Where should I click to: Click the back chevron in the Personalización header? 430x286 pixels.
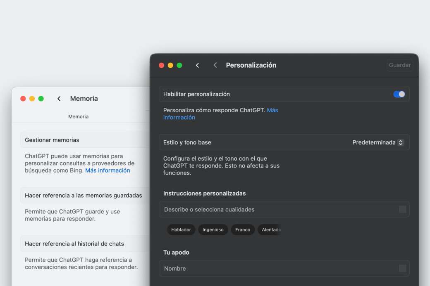[x=197, y=65]
